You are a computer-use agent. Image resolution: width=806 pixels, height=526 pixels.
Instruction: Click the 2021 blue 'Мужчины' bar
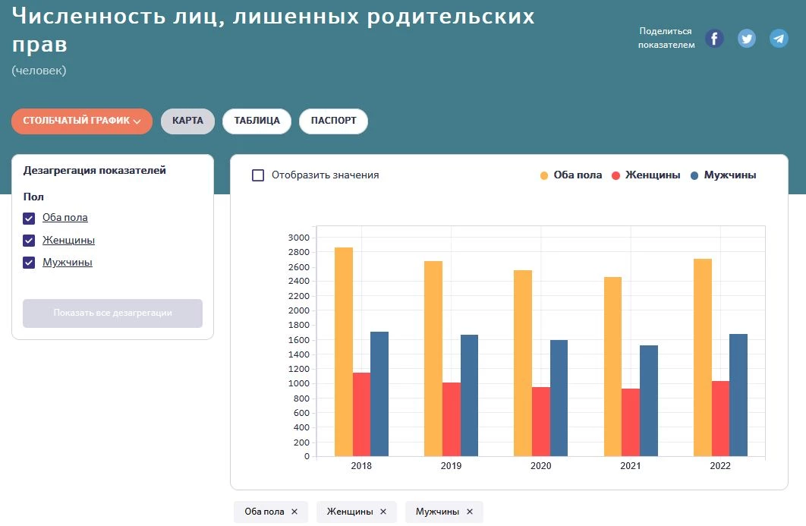pos(649,401)
